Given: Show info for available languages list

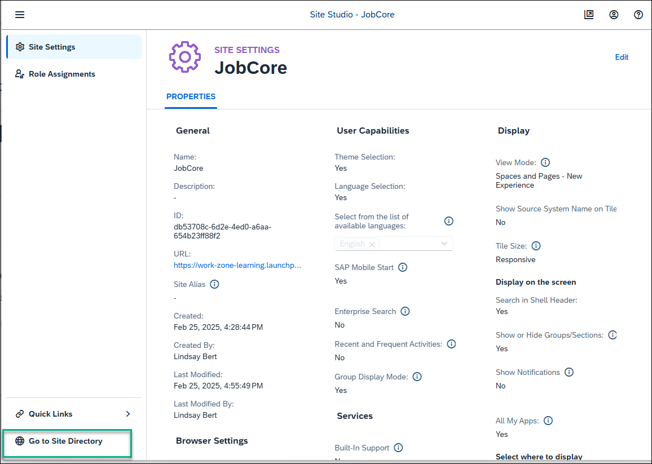Looking at the screenshot, I should point(448,221).
